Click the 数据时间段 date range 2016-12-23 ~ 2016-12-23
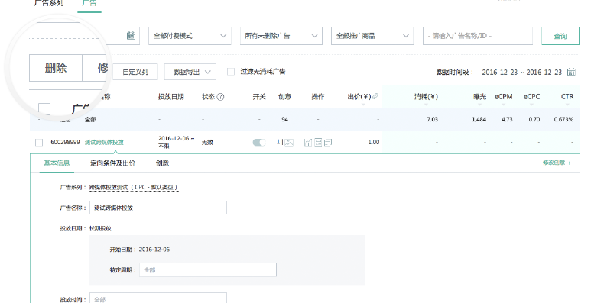The width and height of the screenshot is (604, 303). (x=522, y=72)
